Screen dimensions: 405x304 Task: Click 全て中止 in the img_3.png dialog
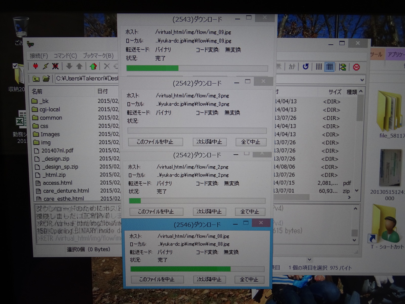pos(251,142)
